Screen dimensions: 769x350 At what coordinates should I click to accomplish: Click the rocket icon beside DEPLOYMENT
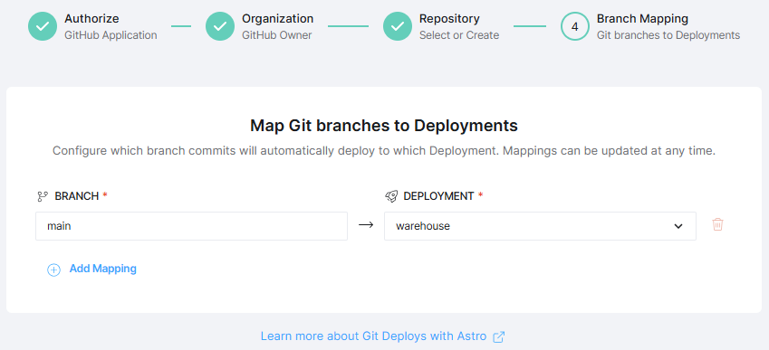tap(391, 197)
